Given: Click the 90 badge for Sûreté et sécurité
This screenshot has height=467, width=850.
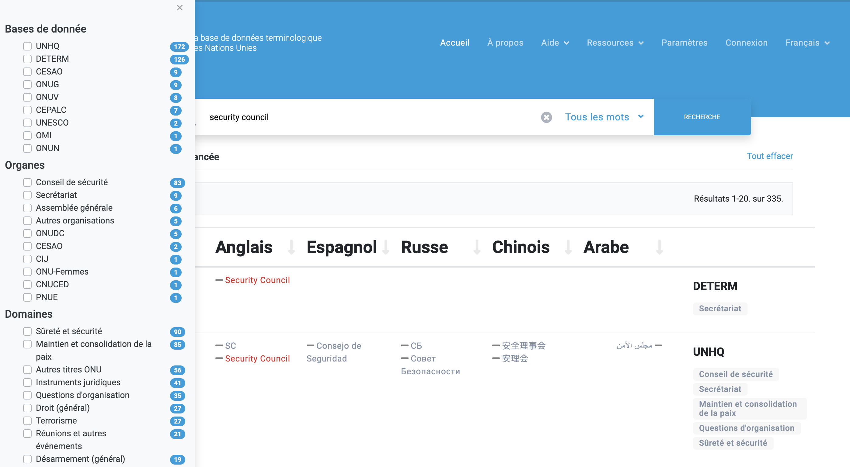Looking at the screenshot, I should pos(178,332).
